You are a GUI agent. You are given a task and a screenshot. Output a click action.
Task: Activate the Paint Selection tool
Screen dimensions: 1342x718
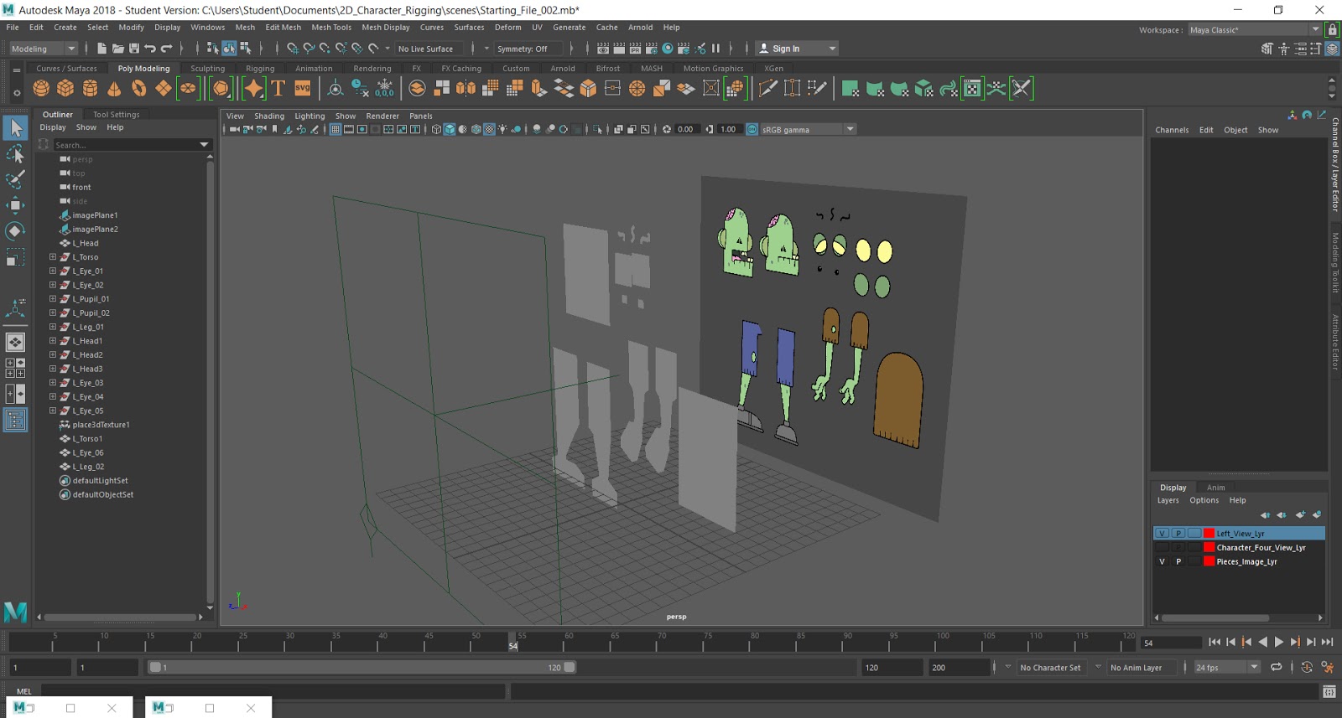[x=15, y=179]
